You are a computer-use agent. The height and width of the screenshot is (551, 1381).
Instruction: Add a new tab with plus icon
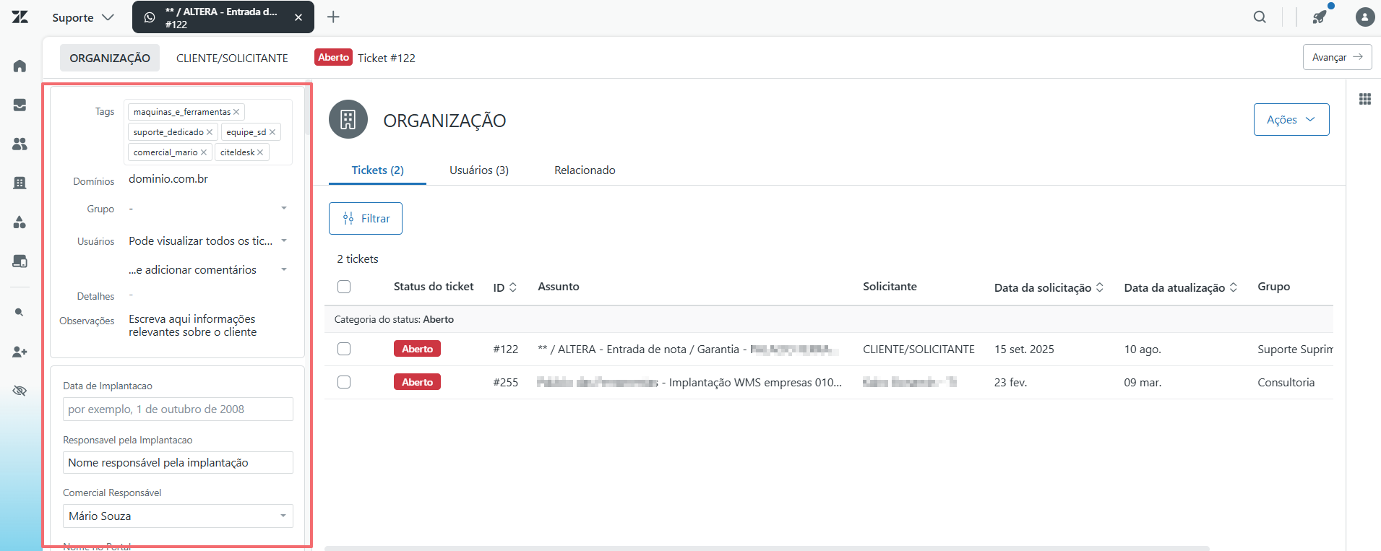(333, 17)
